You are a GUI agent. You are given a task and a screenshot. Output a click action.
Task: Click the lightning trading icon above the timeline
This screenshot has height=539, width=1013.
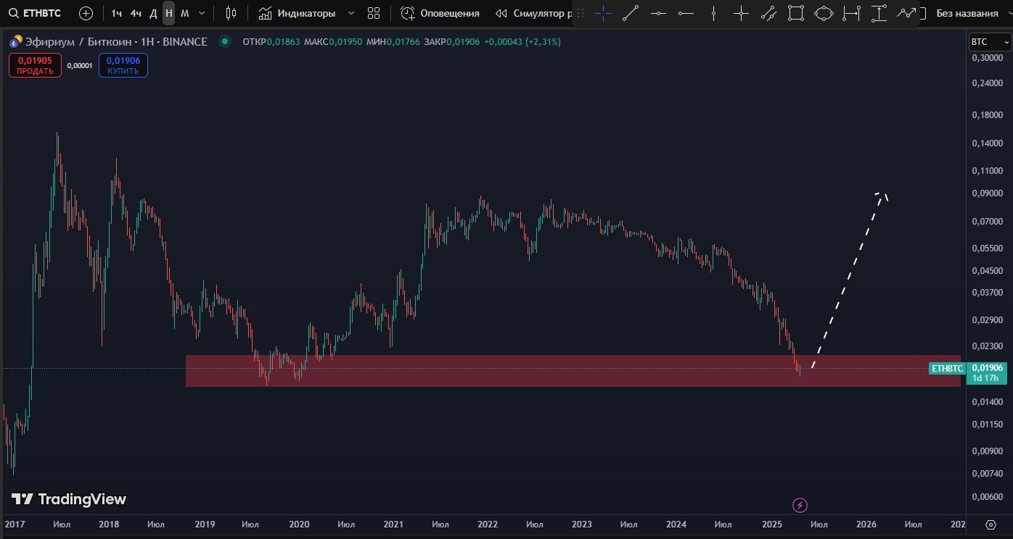(x=800, y=505)
